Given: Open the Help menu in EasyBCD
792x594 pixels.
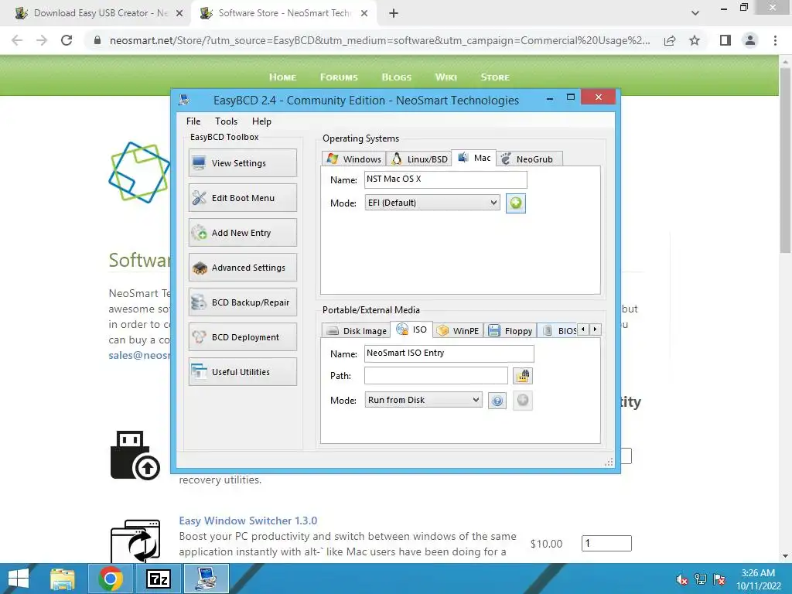Looking at the screenshot, I should pos(261,121).
